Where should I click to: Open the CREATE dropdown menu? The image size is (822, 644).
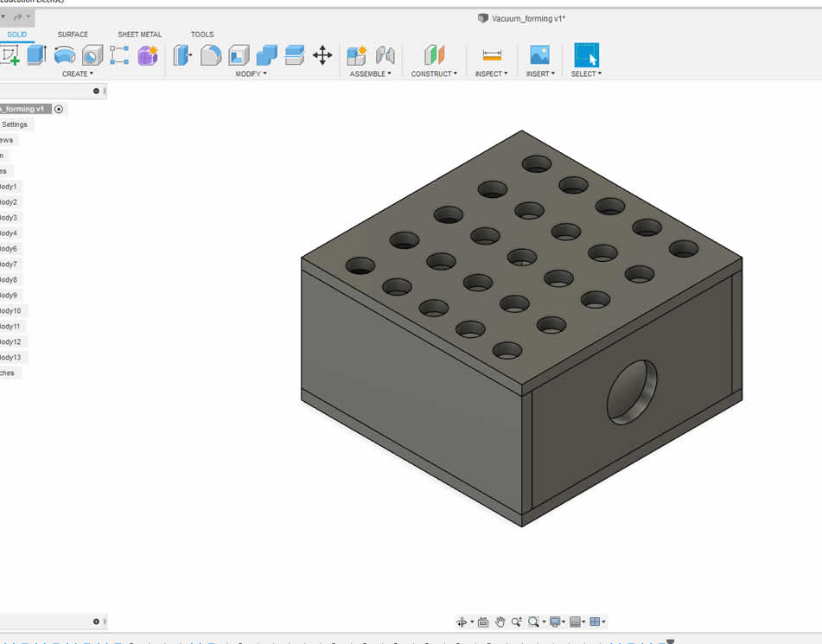tap(78, 74)
